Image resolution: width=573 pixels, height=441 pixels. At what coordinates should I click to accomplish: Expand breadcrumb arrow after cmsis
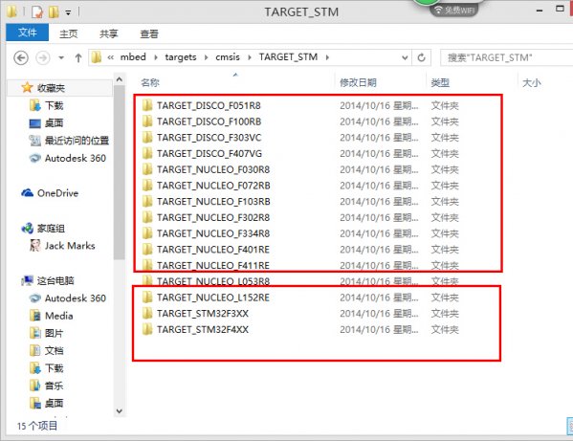tap(250, 57)
